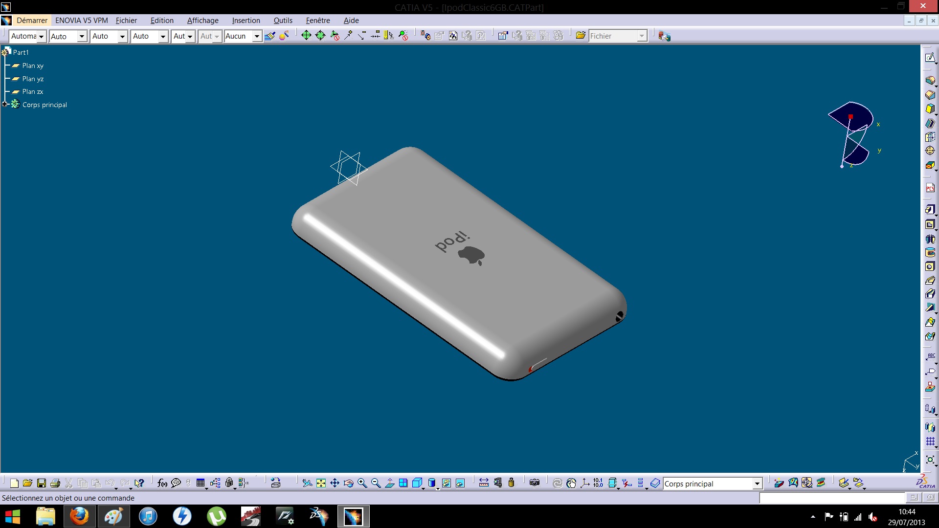Toggle Fly mode airplane icon
The image size is (939, 528).
tap(307, 484)
